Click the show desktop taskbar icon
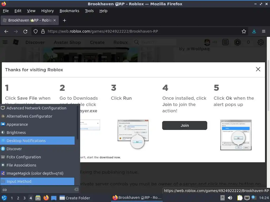 [x=54, y=198]
